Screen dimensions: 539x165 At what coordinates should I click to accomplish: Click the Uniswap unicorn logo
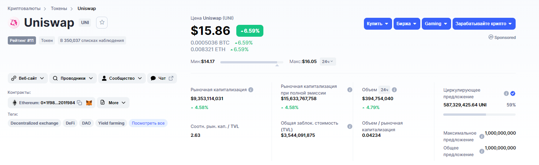point(14,23)
